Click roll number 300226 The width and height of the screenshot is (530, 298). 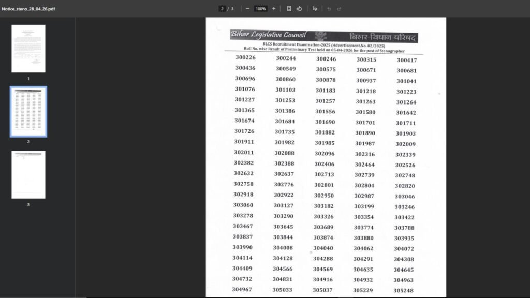(x=246, y=57)
